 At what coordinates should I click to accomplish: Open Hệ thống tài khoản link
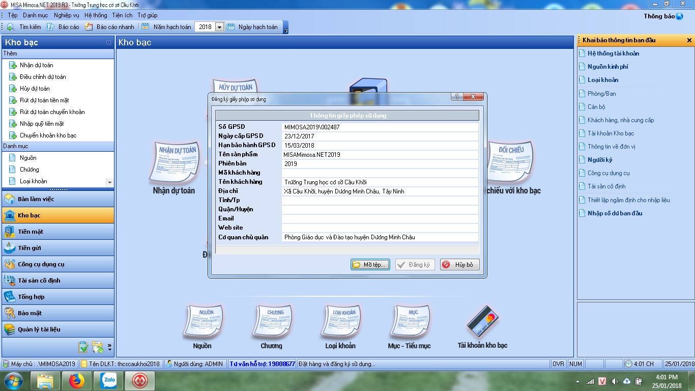(x=613, y=53)
